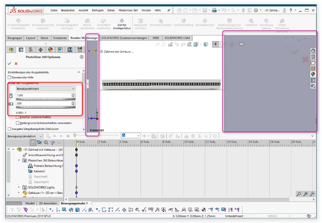The width and height of the screenshot is (322, 223).
Task: Click the width input field showing 1200
Action: tap(44, 95)
